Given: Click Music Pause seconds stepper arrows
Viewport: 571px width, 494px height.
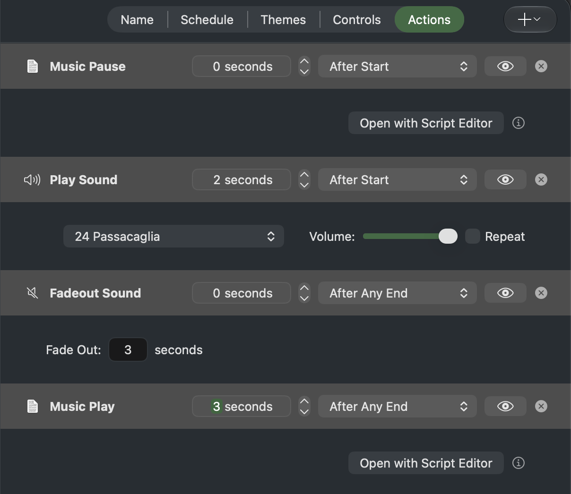Looking at the screenshot, I should [x=304, y=66].
